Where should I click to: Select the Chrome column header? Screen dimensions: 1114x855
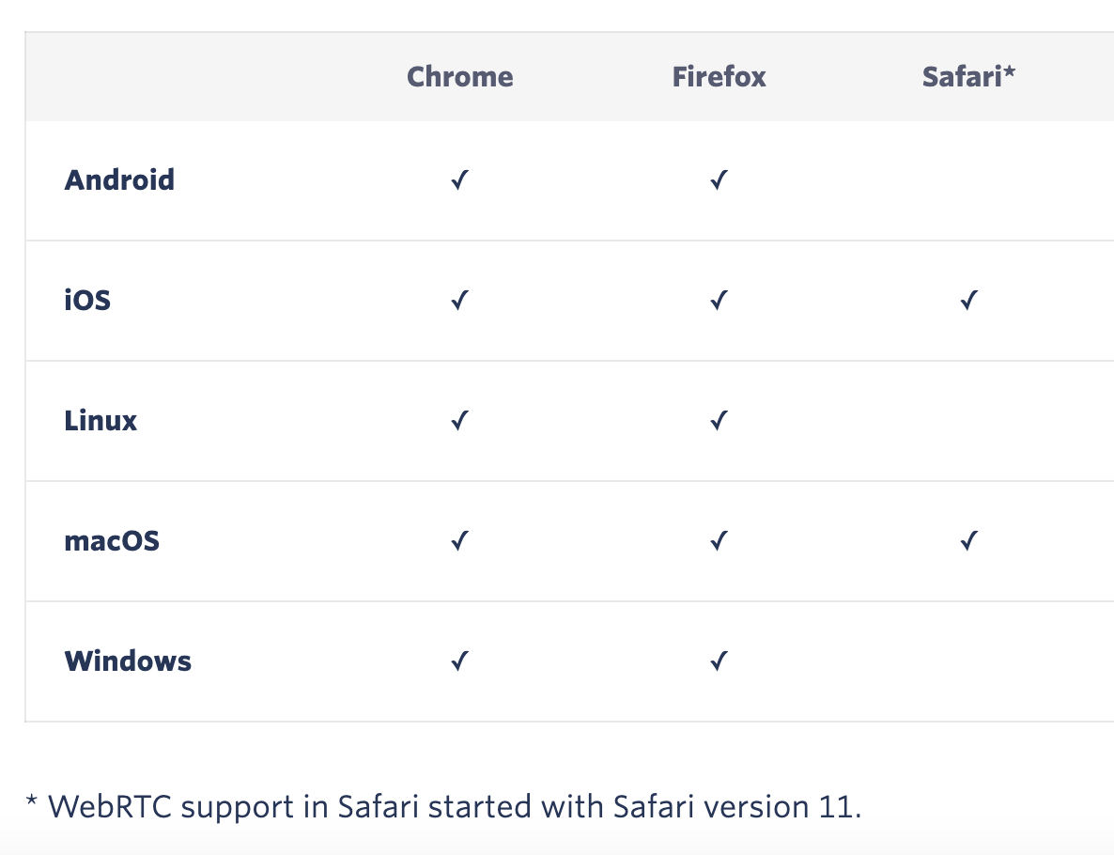(459, 77)
